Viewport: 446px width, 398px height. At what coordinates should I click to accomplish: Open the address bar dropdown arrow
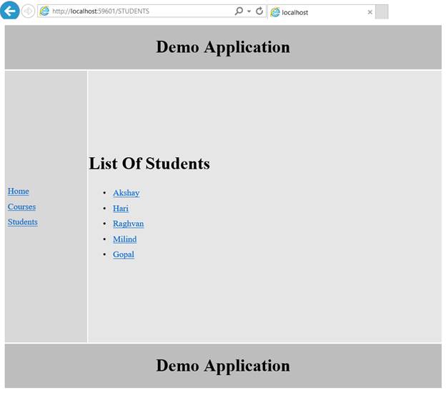coord(249,11)
